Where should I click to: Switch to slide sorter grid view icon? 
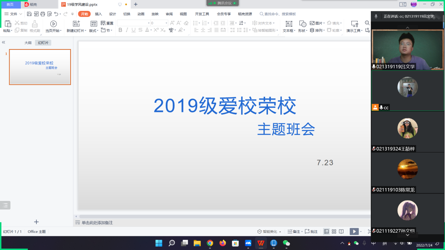click(x=334, y=231)
